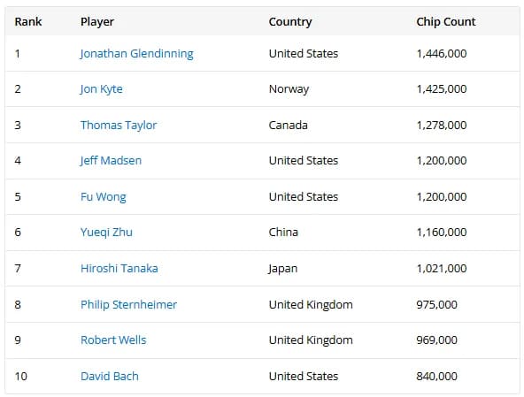Open Philip Sternheimer profile
The image size is (524, 397).
pos(128,304)
